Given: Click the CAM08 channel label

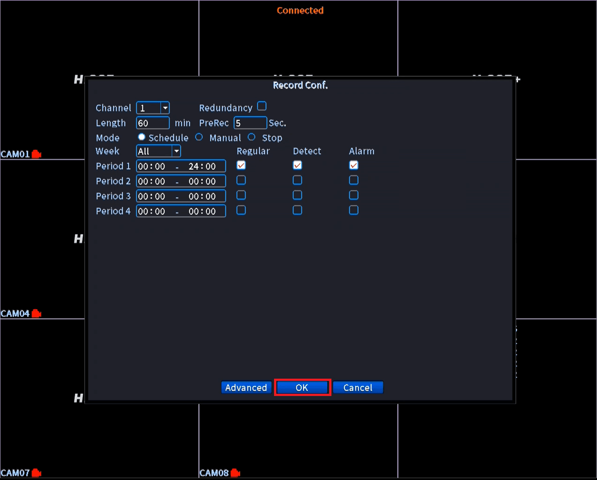Looking at the screenshot, I should coord(214,473).
